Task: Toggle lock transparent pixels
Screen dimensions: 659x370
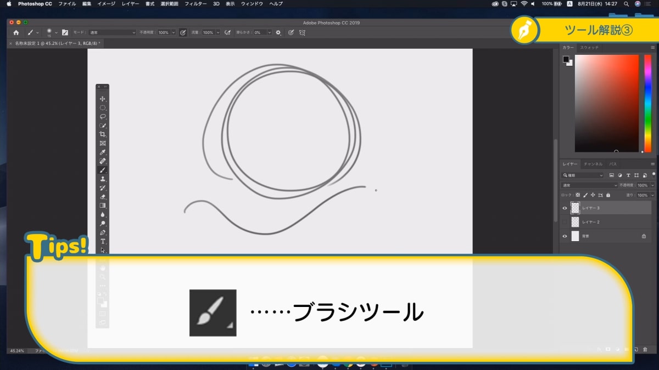Action: tap(578, 195)
